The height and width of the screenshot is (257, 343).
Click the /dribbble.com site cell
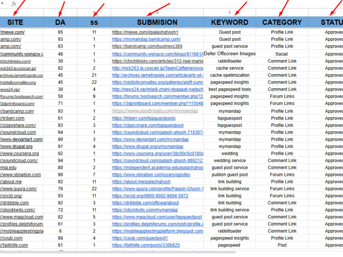pos(22,203)
